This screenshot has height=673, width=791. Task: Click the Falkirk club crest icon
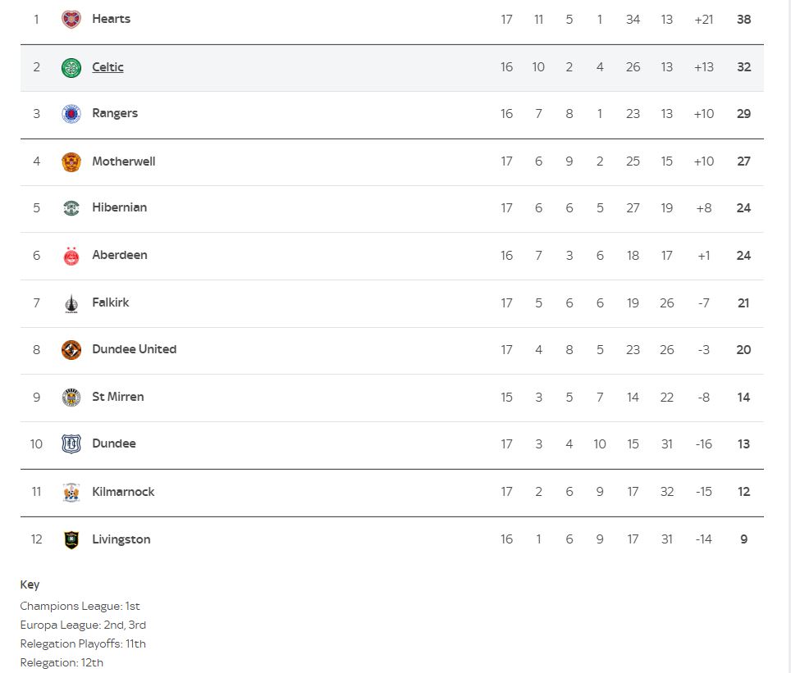point(71,303)
